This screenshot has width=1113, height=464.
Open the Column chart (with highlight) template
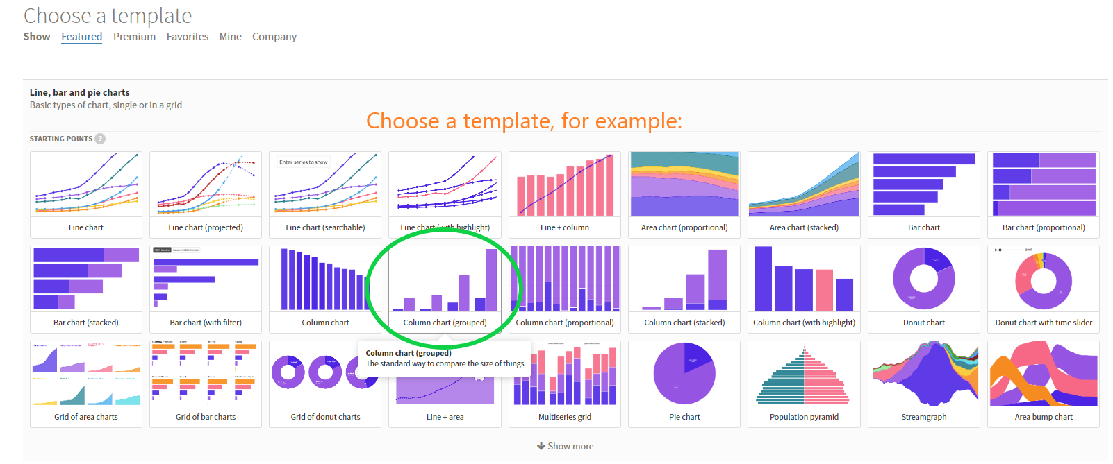click(x=804, y=280)
